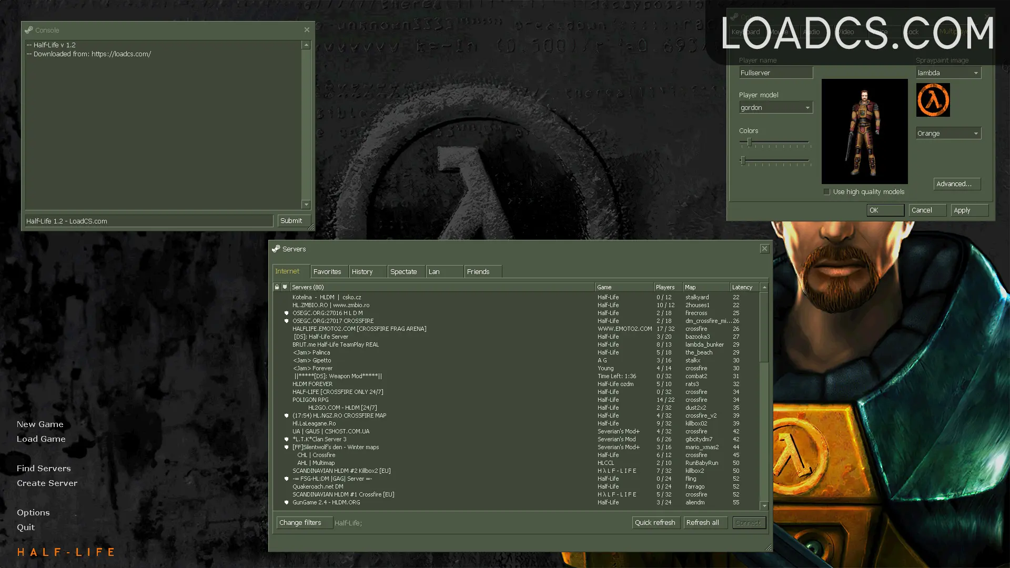Click shield icon on OSEGC.ORG:27016 HLDM row
1010x568 pixels.
(x=287, y=313)
